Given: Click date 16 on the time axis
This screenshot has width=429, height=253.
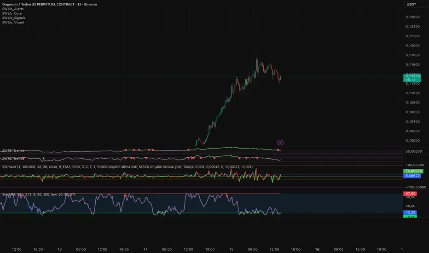Looking at the screenshot, I should tap(317, 249).
